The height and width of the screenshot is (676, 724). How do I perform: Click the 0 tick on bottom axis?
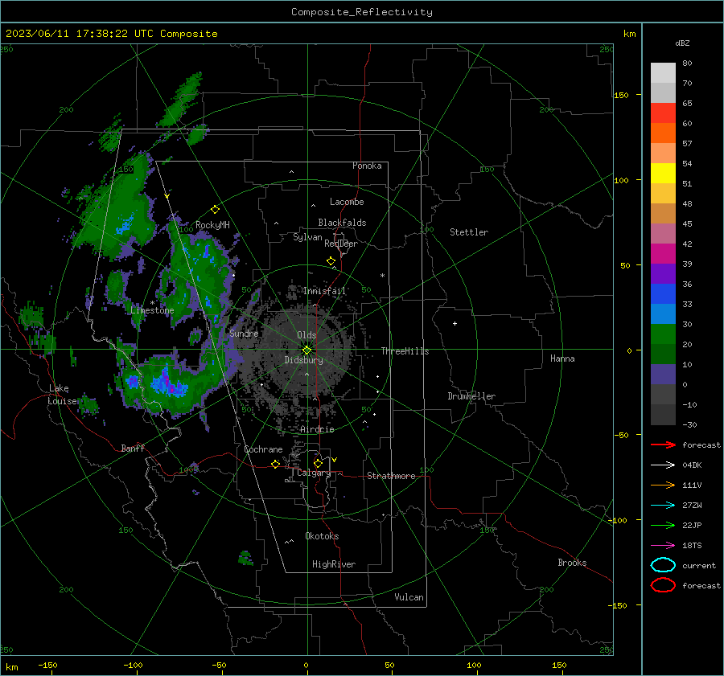(306, 665)
